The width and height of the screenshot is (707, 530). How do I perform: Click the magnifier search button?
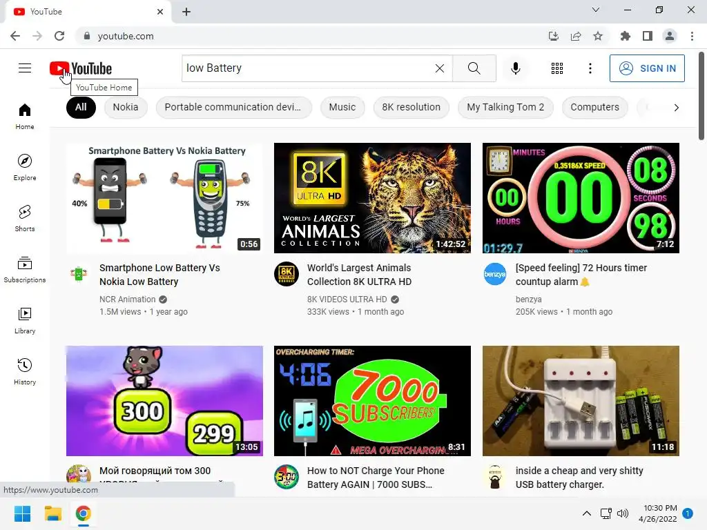pos(474,68)
